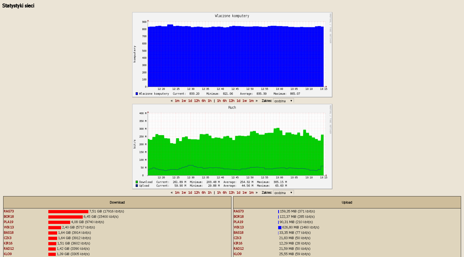Click forward 1h link under Ruch graph
Viewport: 464px width, 257px height.
click(219, 193)
